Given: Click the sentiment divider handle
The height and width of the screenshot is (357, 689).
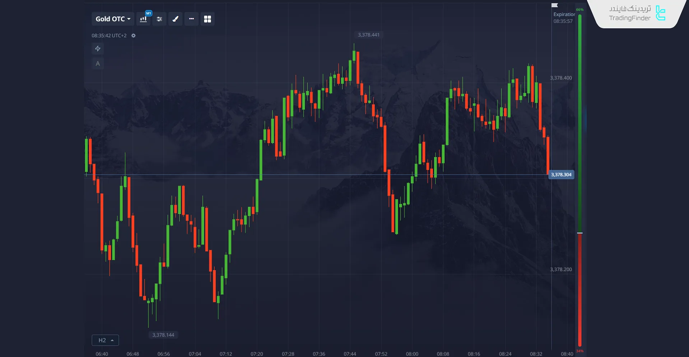Looking at the screenshot, I should (x=579, y=233).
